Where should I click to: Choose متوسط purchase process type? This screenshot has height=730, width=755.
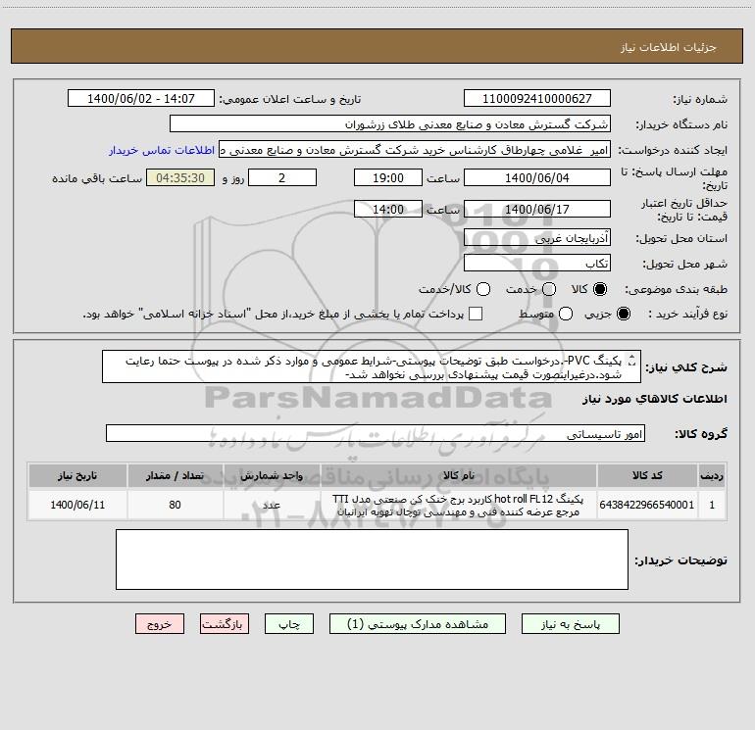(x=566, y=314)
